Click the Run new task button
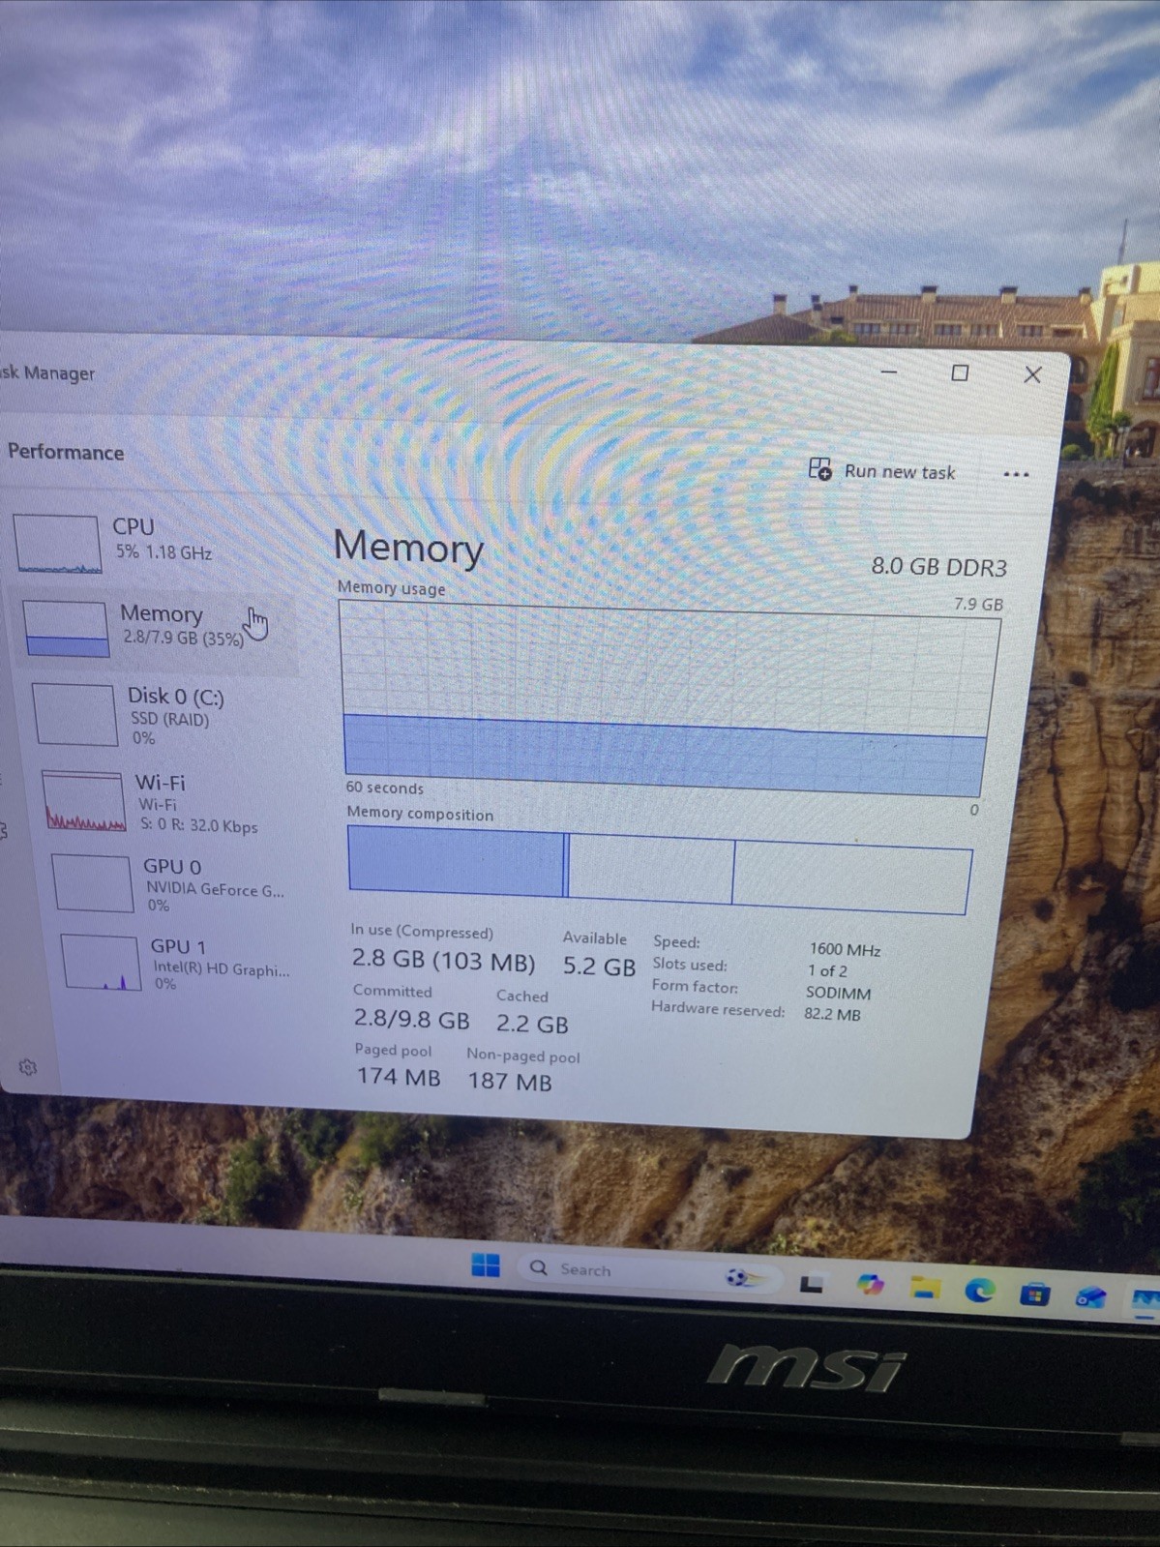Image resolution: width=1160 pixels, height=1547 pixels. (882, 470)
